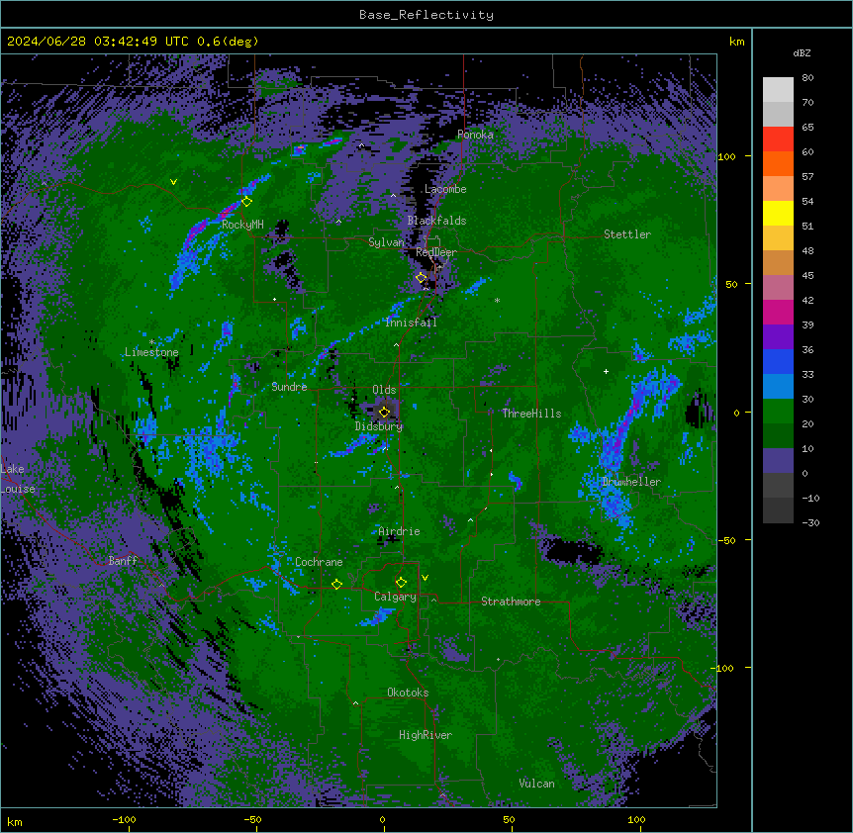Image resolution: width=853 pixels, height=833 pixels.
Task: Click the km unit label at bottom left
Action: (15, 822)
